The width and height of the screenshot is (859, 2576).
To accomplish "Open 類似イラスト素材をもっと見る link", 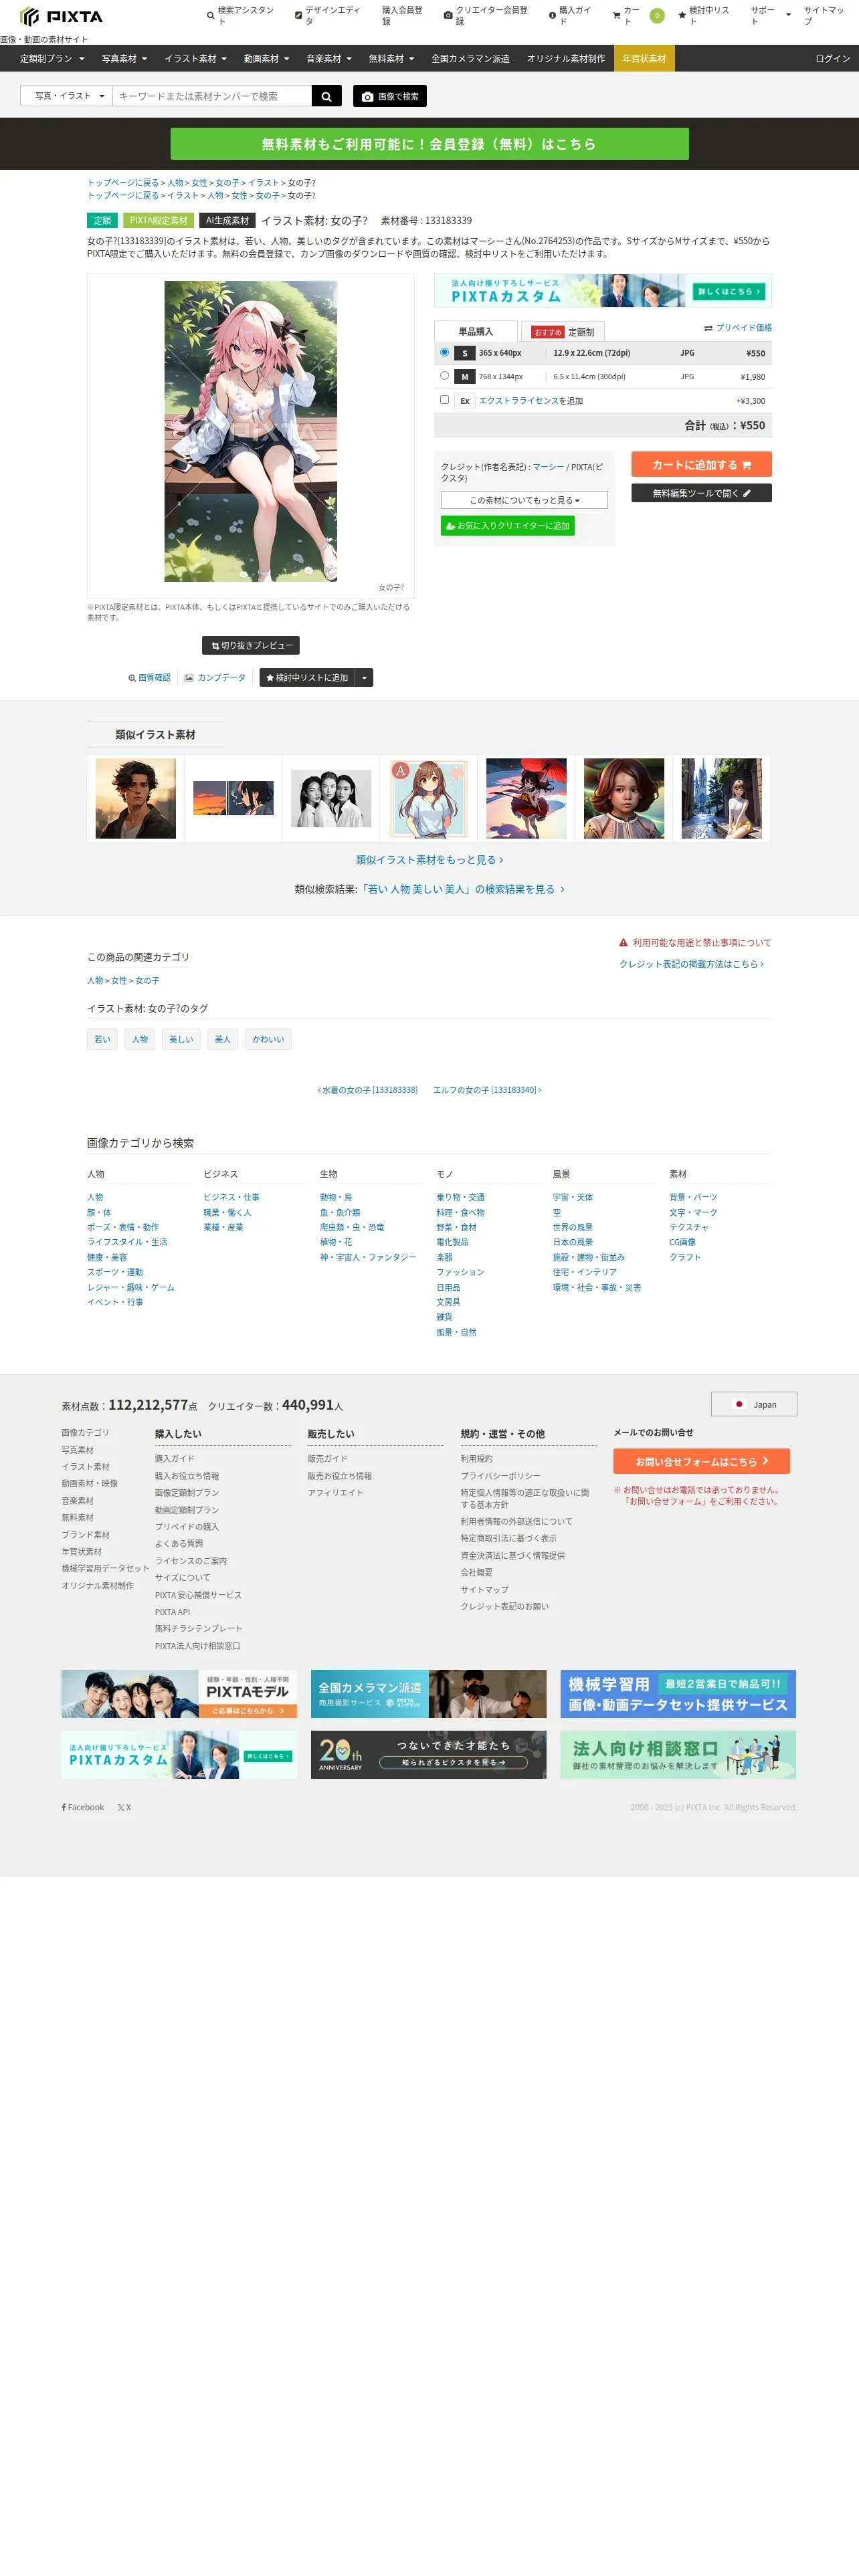I will [x=429, y=860].
